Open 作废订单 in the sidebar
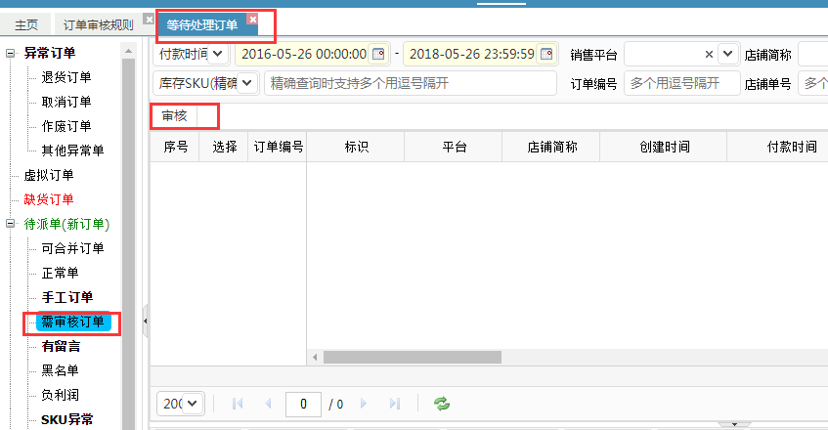Screen dimensions: 828x430 coord(66,126)
